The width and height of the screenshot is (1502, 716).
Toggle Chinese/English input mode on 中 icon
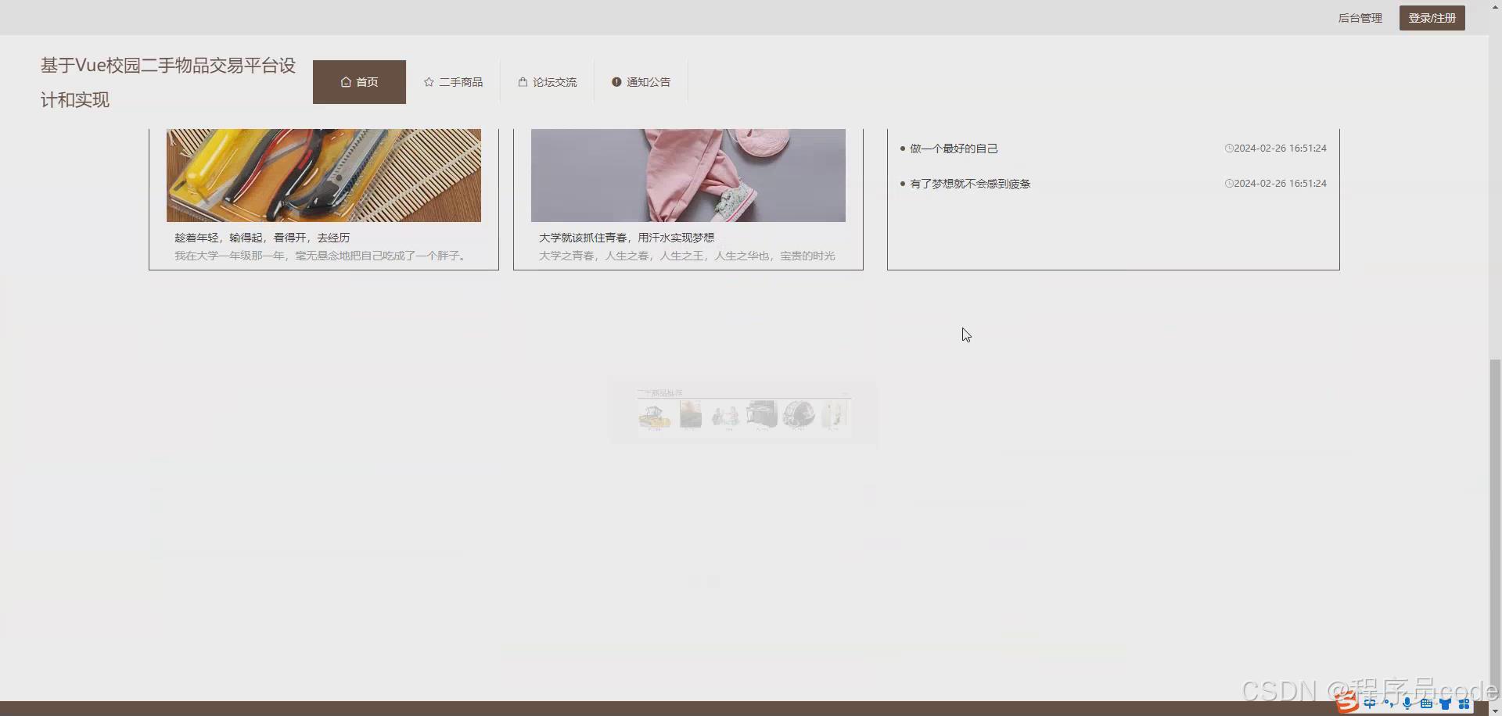point(1370,703)
